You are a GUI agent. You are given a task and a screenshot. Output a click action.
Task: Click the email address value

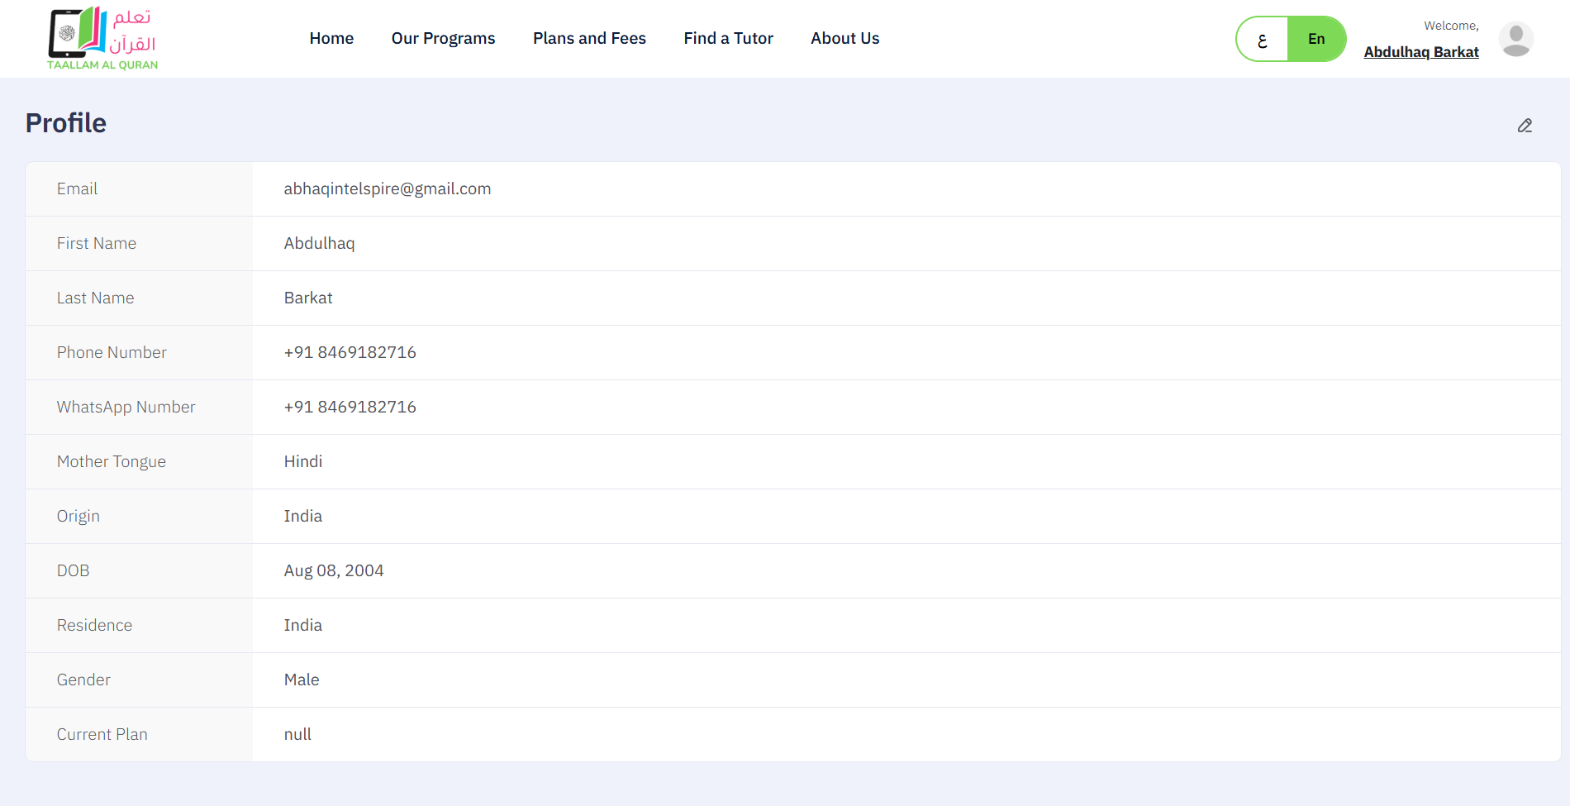(x=387, y=188)
